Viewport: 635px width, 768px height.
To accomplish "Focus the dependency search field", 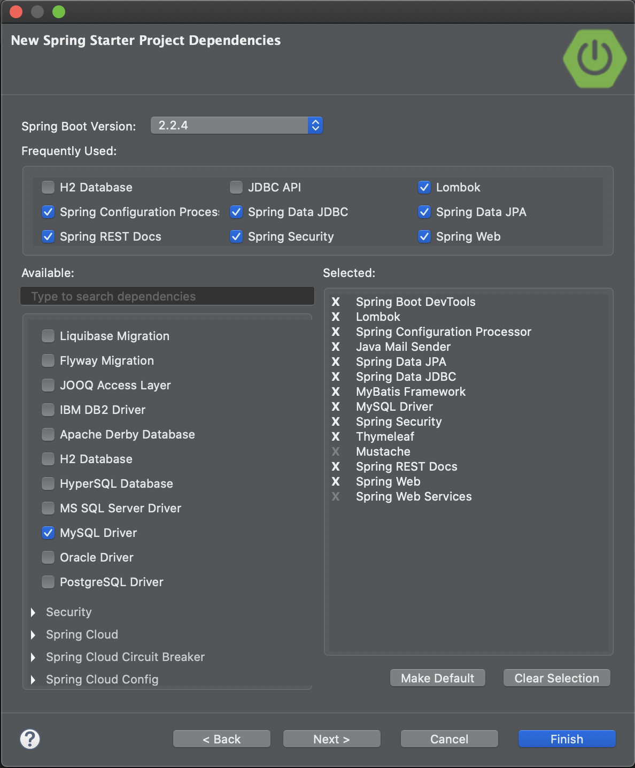I will (x=167, y=296).
